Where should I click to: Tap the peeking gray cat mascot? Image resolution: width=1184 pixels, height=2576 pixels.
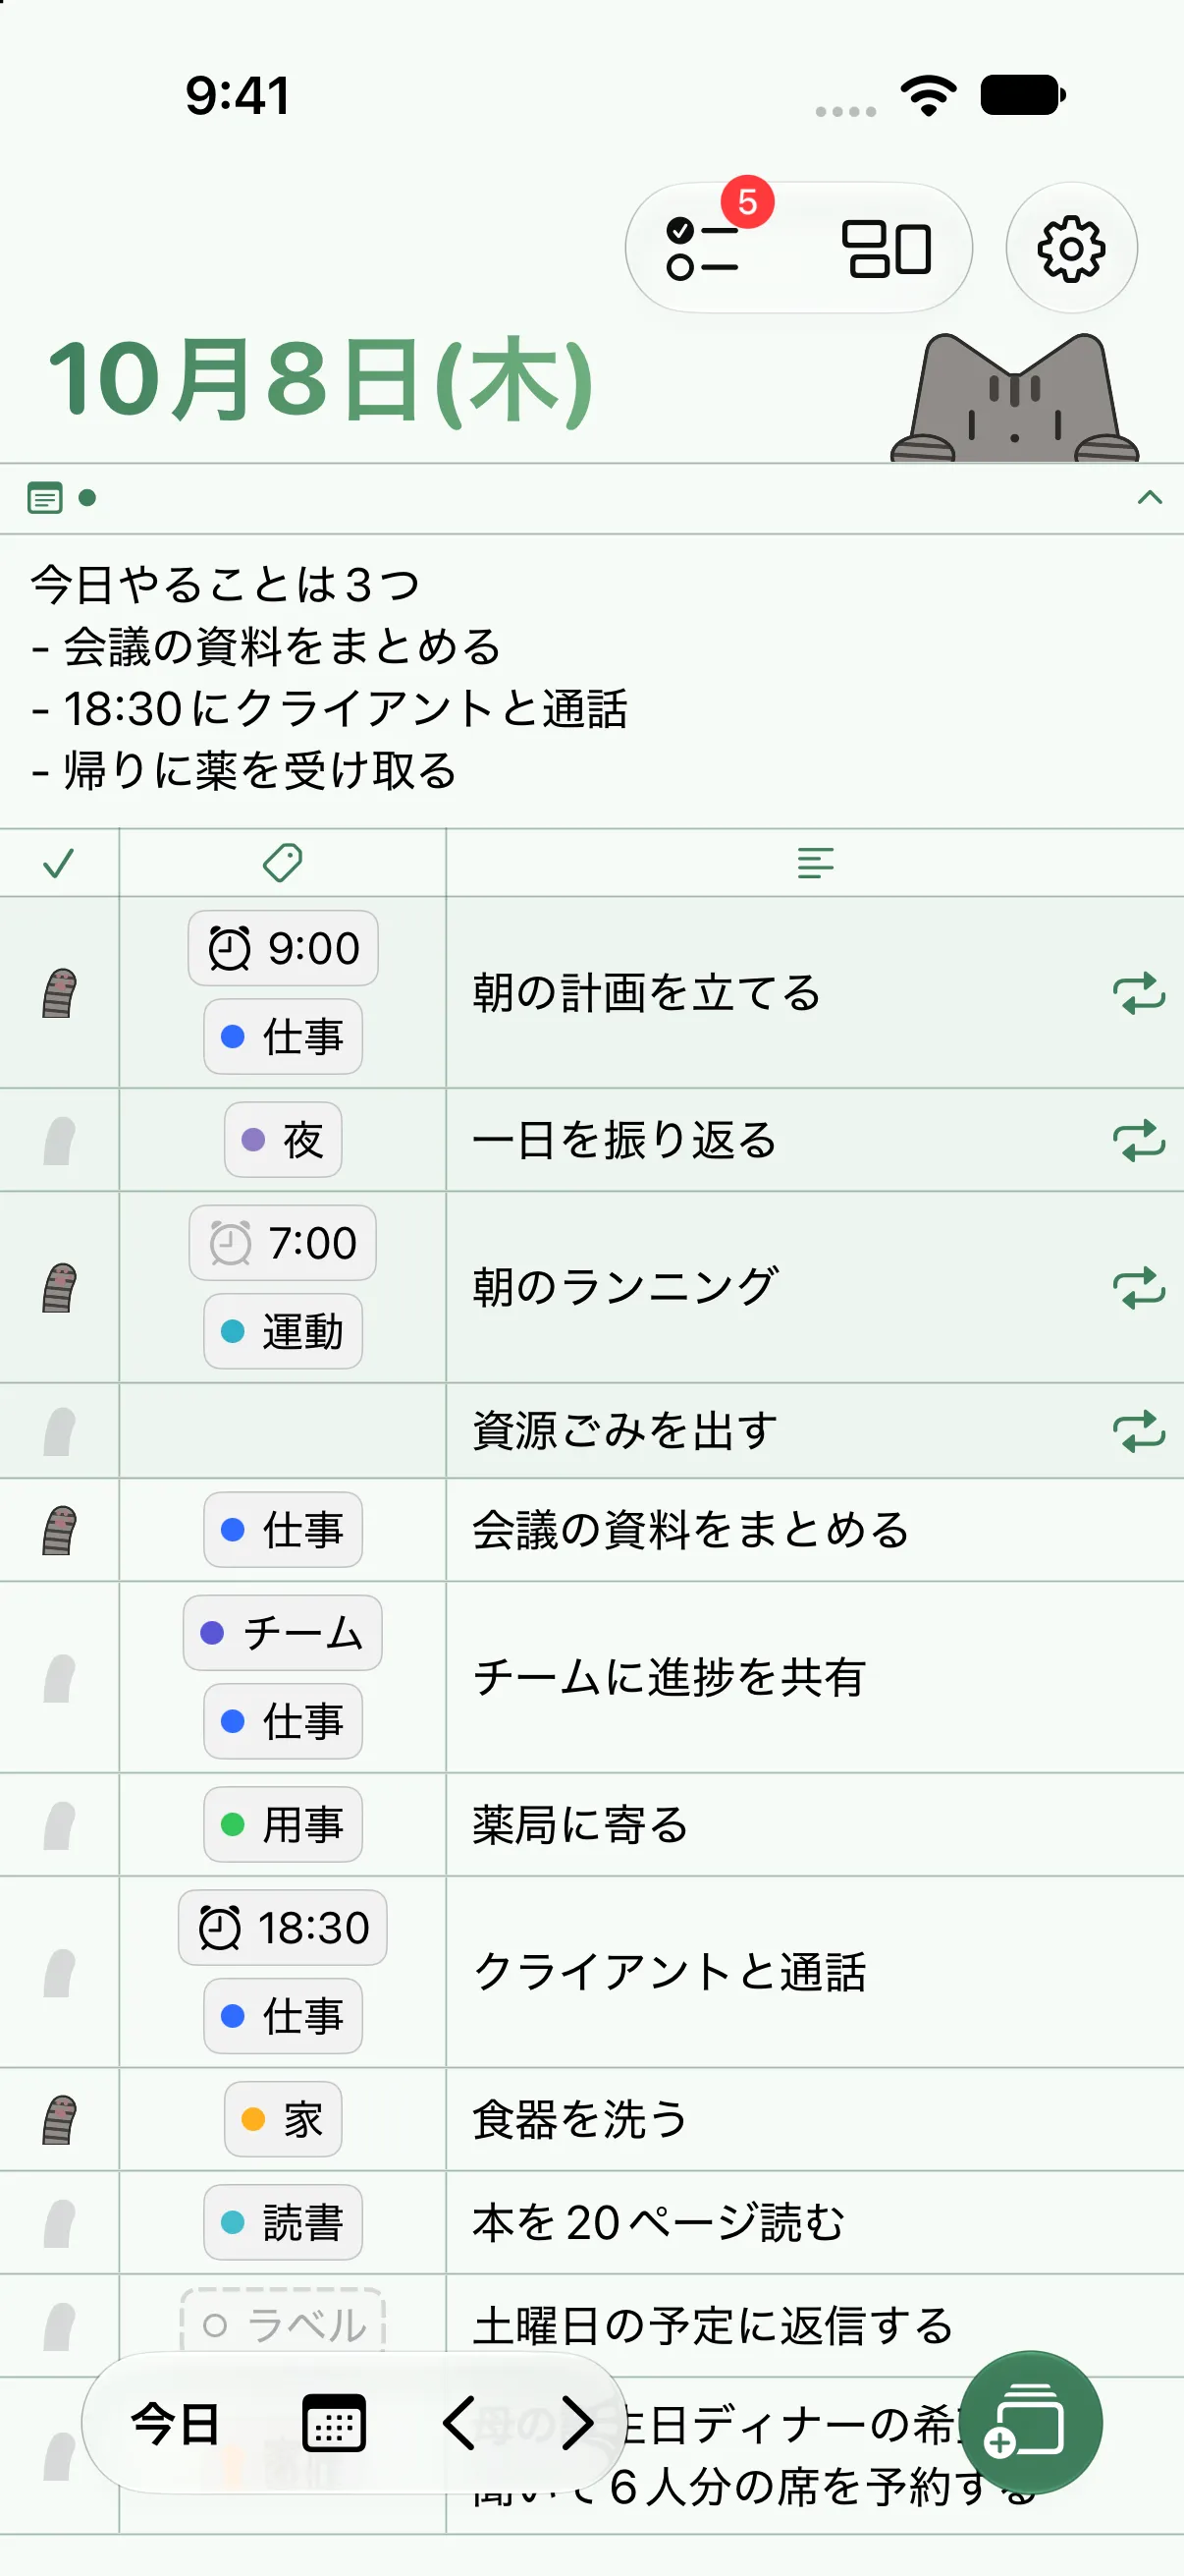pyautogui.click(x=1014, y=398)
